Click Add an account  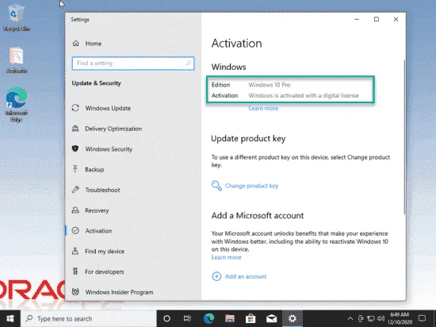pyautogui.click(x=246, y=277)
